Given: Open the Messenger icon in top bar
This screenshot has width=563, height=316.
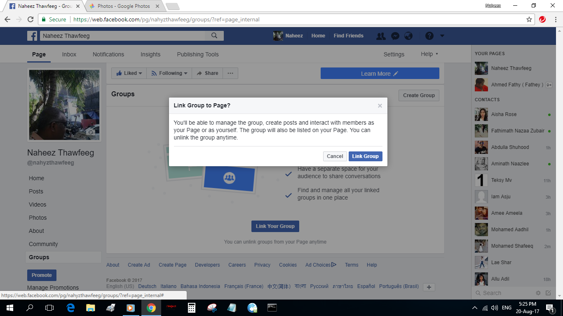Looking at the screenshot, I should (395, 36).
